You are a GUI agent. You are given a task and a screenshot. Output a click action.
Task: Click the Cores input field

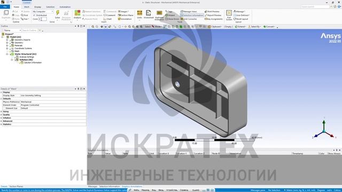point(43,19)
